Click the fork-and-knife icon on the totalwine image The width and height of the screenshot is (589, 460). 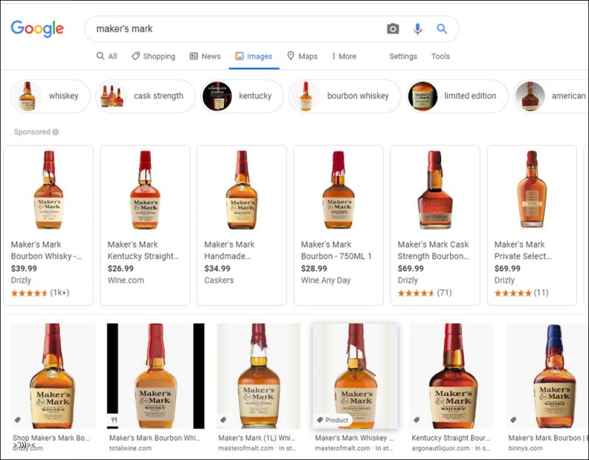pyautogui.click(x=114, y=420)
